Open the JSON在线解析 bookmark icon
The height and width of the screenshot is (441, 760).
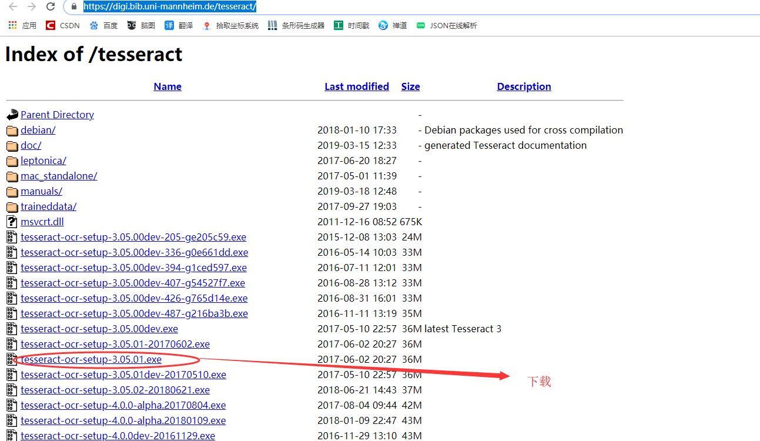[x=421, y=25]
